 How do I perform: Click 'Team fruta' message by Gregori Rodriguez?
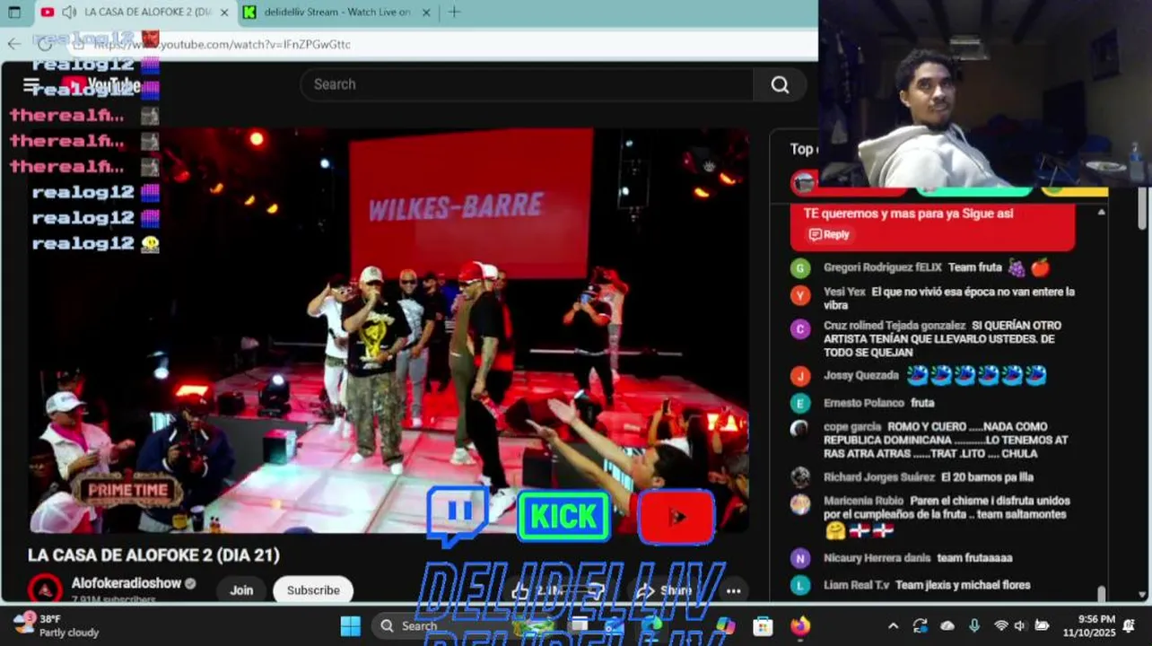974,267
